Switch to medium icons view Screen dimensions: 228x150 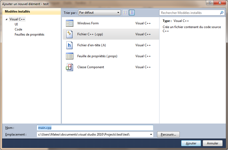point(132,13)
